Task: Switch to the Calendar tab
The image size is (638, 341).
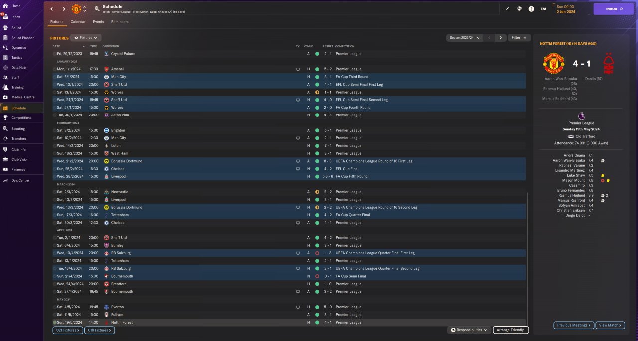Action: (x=78, y=22)
